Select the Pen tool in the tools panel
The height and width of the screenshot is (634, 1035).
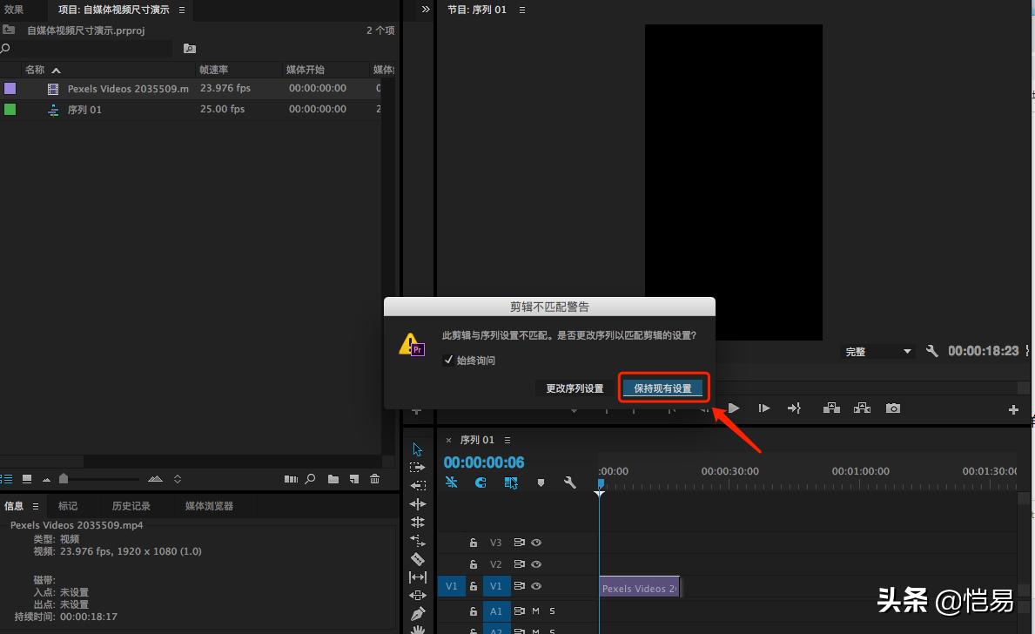click(417, 612)
